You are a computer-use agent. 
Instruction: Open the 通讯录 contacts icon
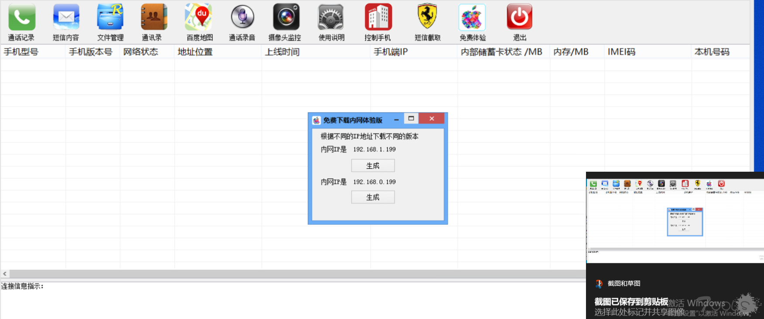tap(154, 17)
